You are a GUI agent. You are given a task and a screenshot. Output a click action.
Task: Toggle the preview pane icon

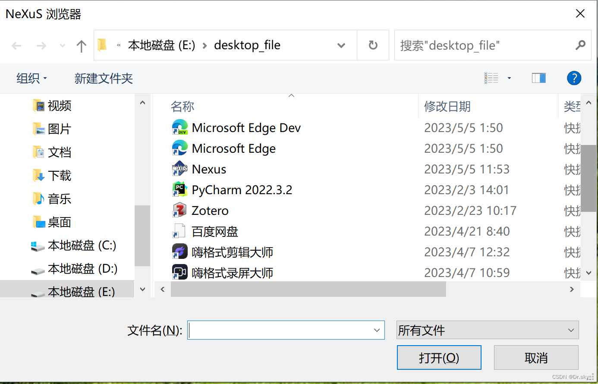[x=538, y=78]
